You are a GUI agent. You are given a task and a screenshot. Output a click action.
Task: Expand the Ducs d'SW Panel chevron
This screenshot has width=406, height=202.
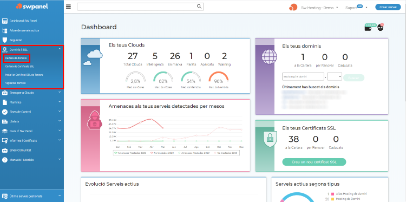click(60, 131)
